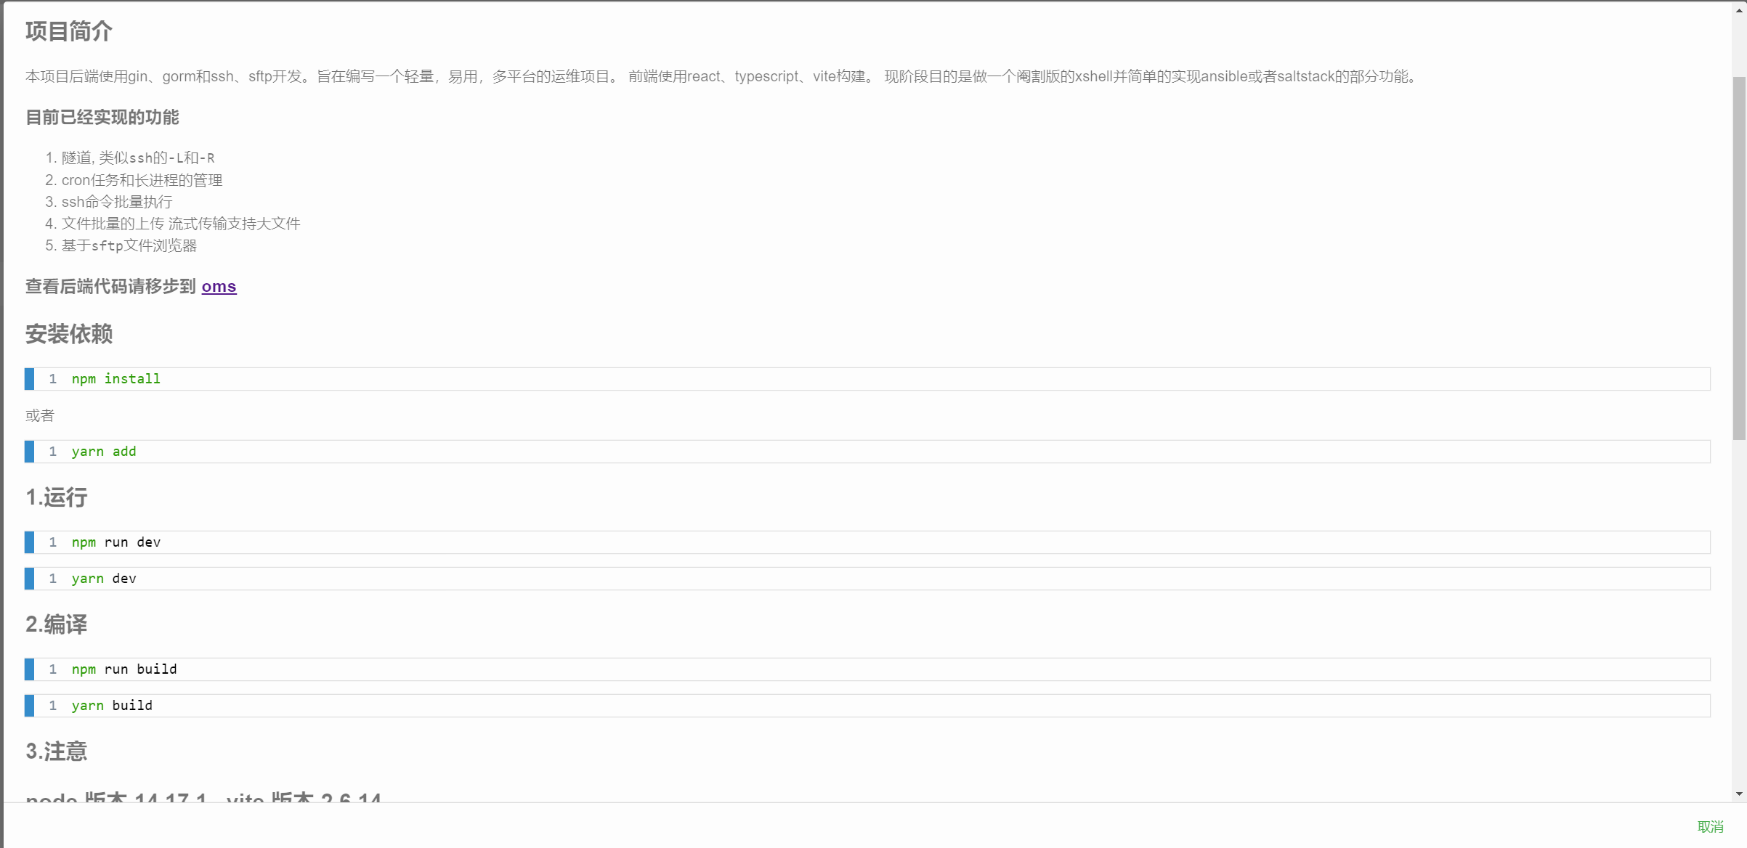Select the yarn build command text
This screenshot has height=848, width=1747.
[x=111, y=705]
